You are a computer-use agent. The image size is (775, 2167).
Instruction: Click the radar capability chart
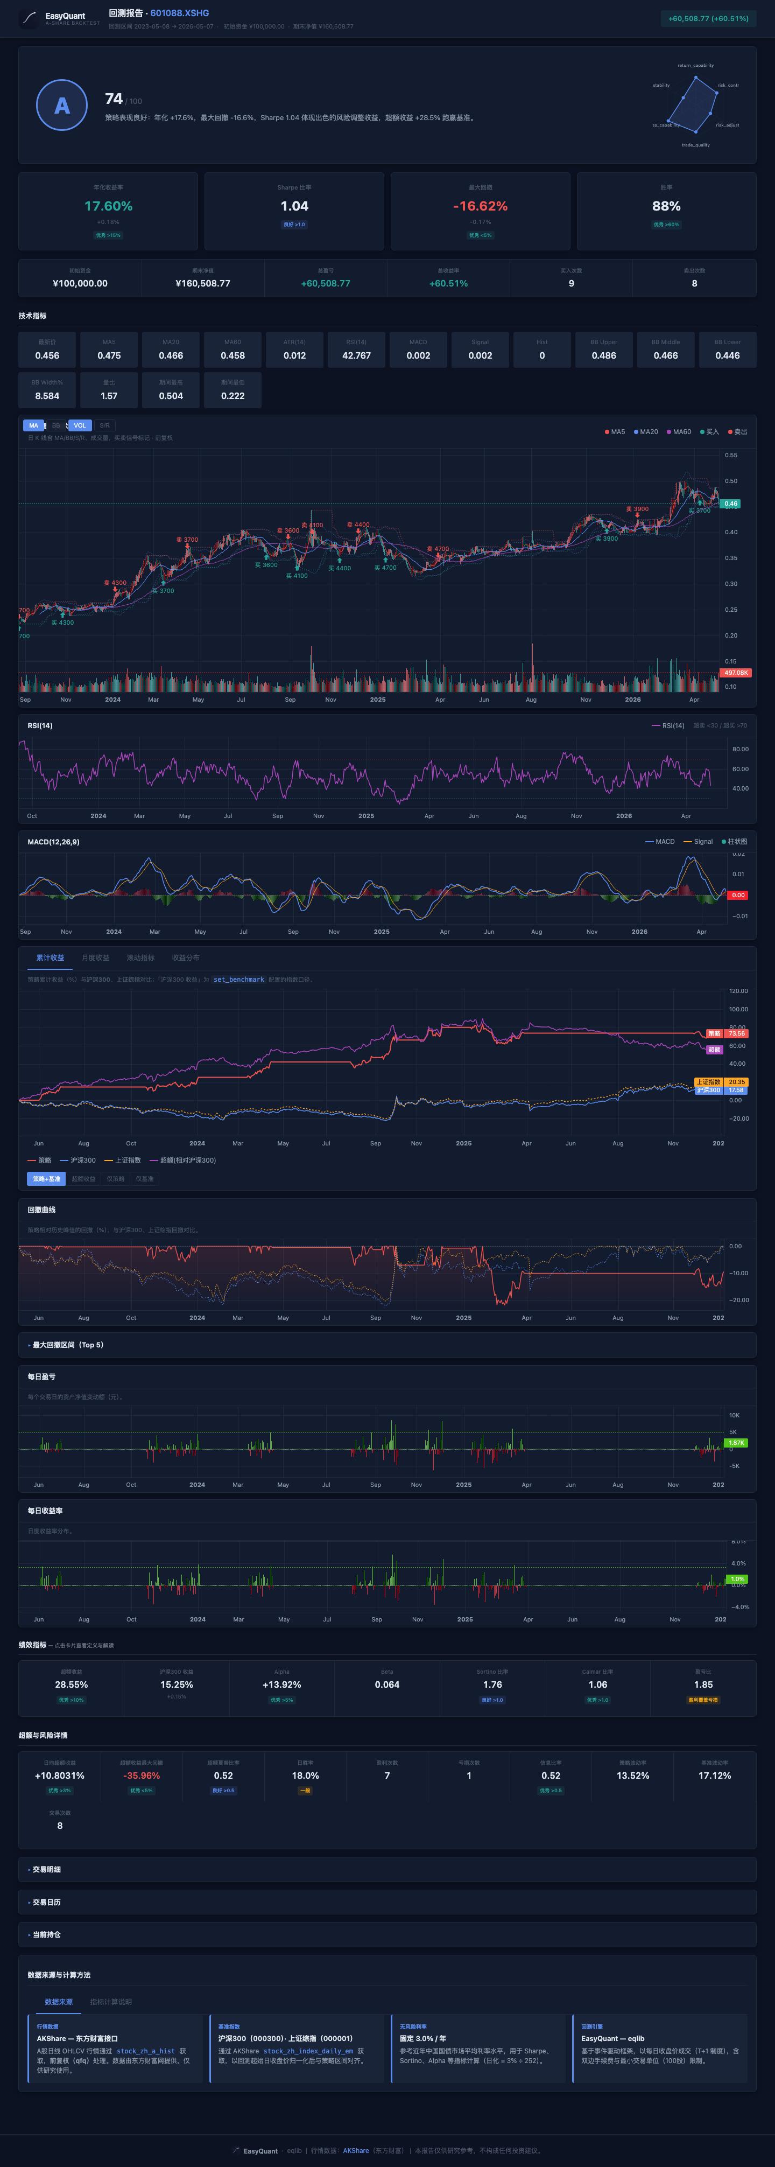(x=695, y=105)
